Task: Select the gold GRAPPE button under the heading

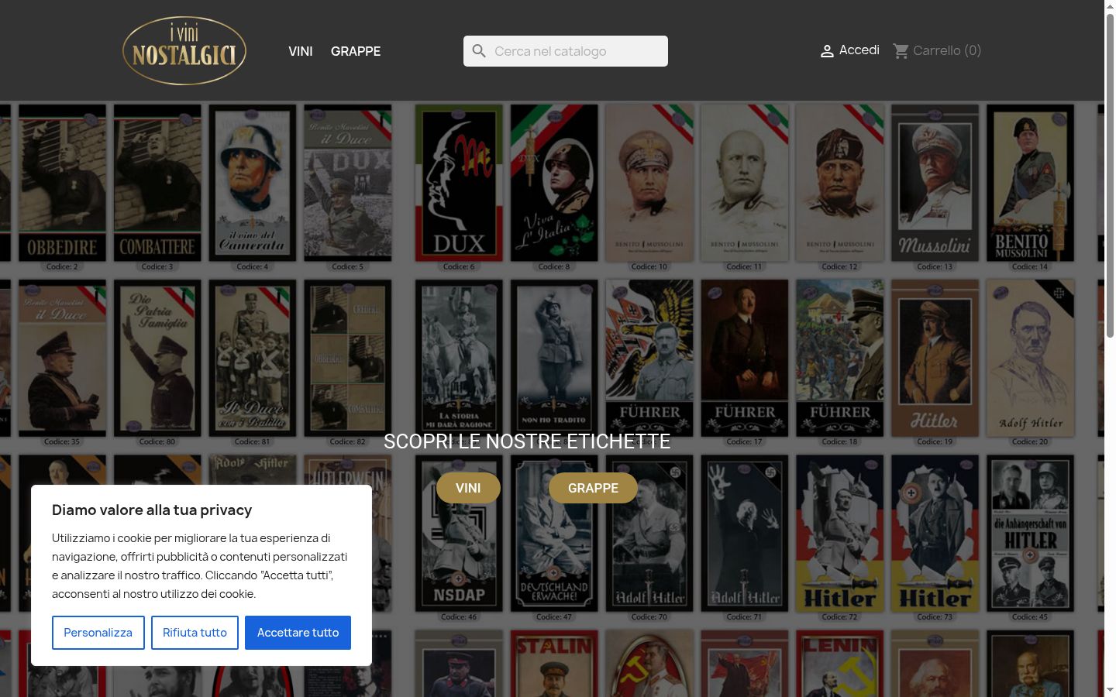Action: [x=593, y=488]
